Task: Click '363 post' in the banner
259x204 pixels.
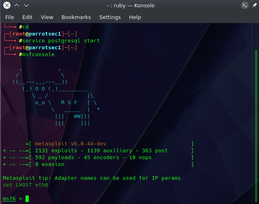Action: (x=155, y=150)
